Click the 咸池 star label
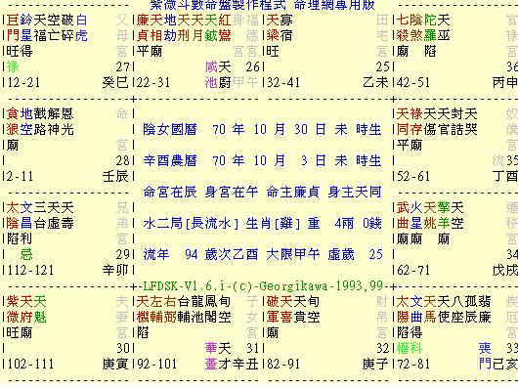The width and height of the screenshot is (518, 389). point(211,74)
